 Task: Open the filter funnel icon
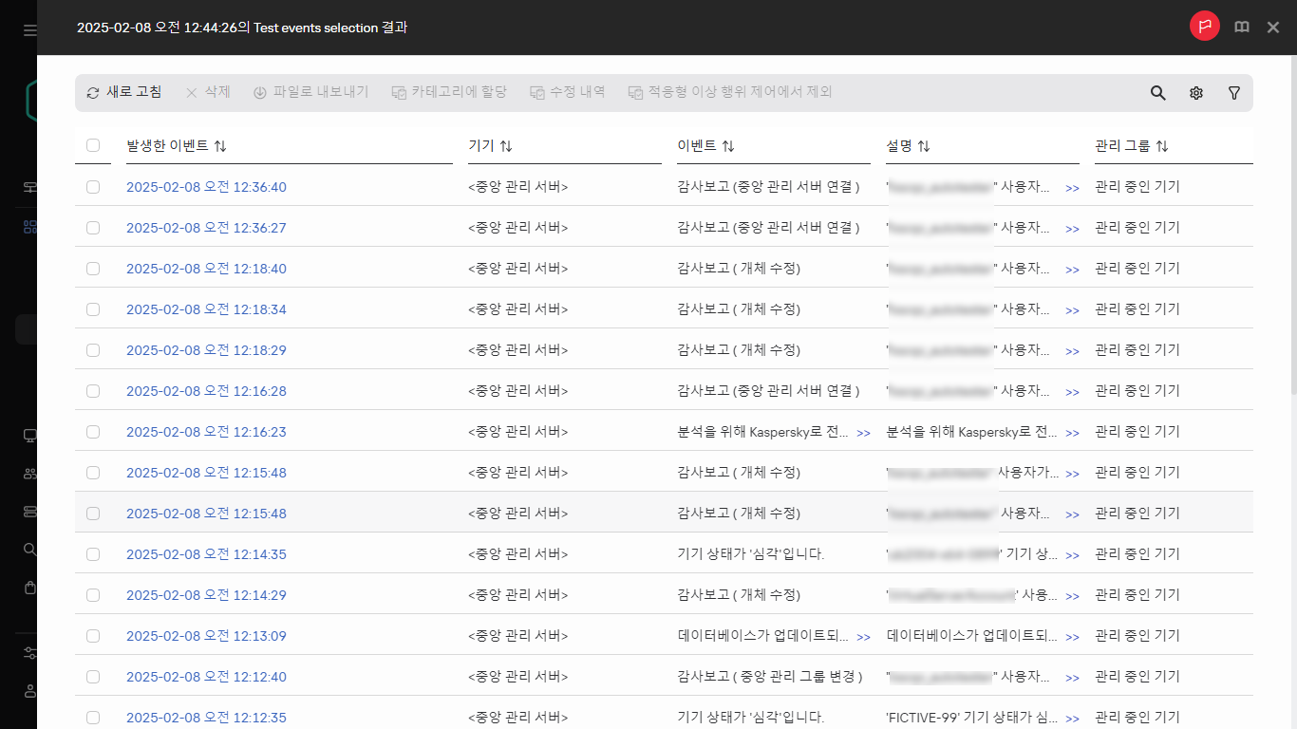click(1234, 93)
